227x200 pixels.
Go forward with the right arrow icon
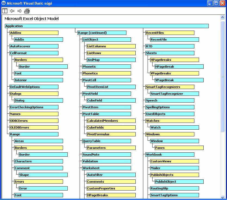click(20, 11)
